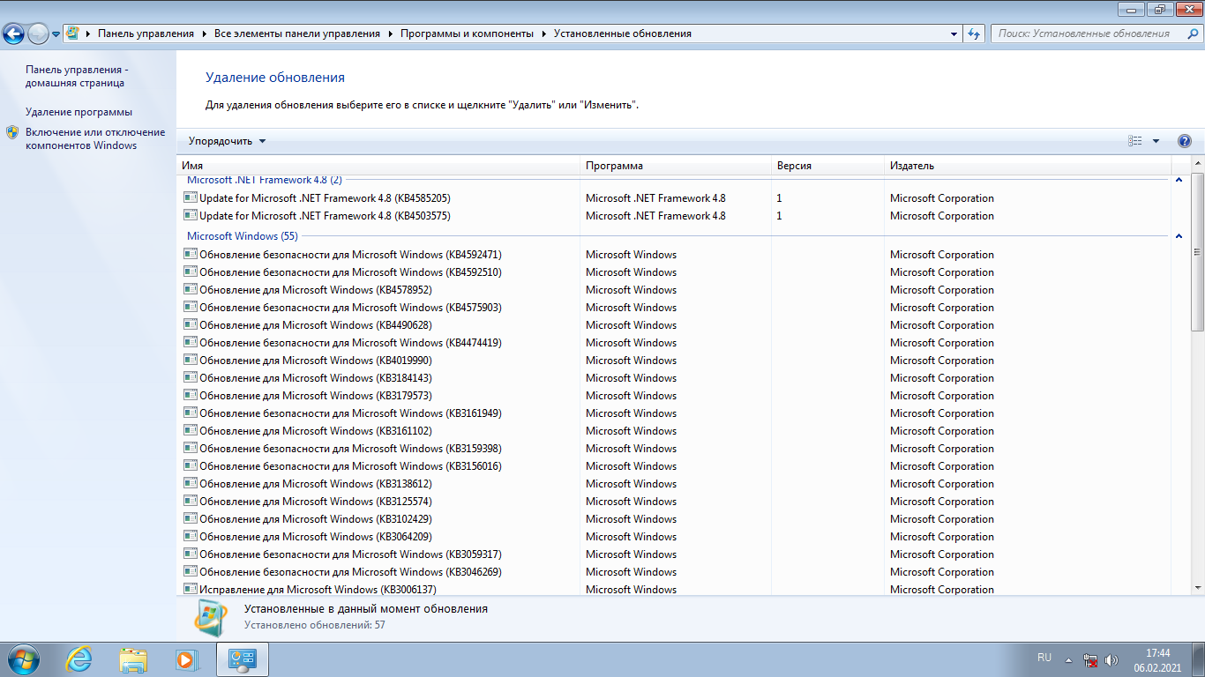Sort by the Имя column header
Viewport: 1205px width, 677px height.
click(378, 166)
